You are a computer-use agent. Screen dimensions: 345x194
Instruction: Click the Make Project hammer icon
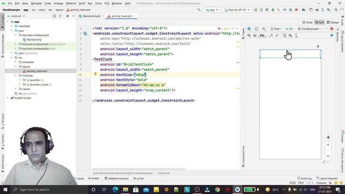199,10
